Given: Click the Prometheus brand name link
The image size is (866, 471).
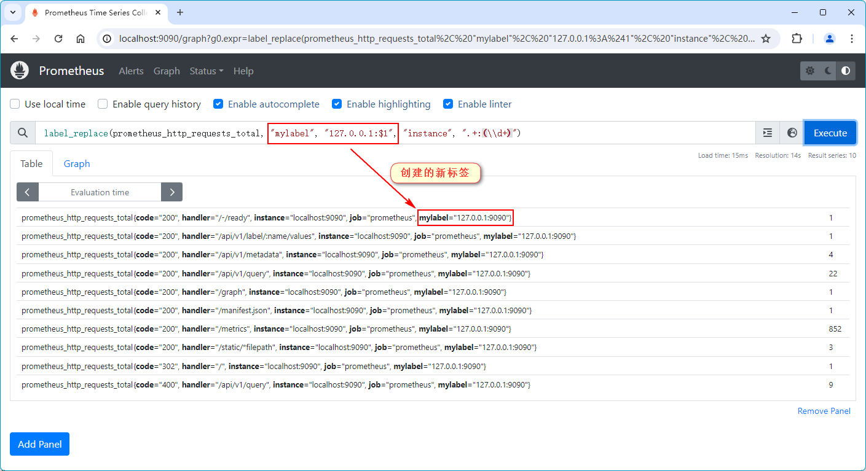Looking at the screenshot, I should coord(71,71).
